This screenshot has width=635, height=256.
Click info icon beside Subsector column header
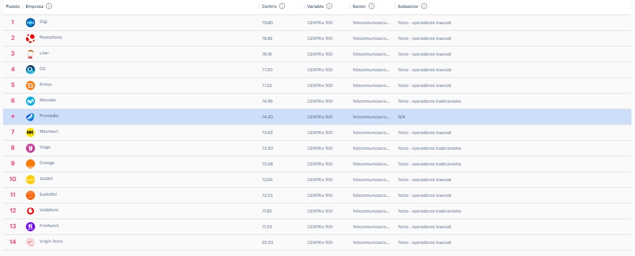pyautogui.click(x=424, y=6)
